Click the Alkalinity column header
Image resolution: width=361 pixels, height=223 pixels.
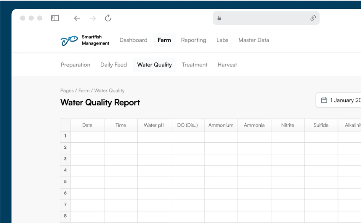tap(349, 125)
